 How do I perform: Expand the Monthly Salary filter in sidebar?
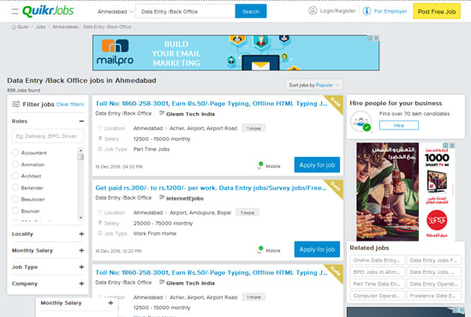(x=81, y=250)
